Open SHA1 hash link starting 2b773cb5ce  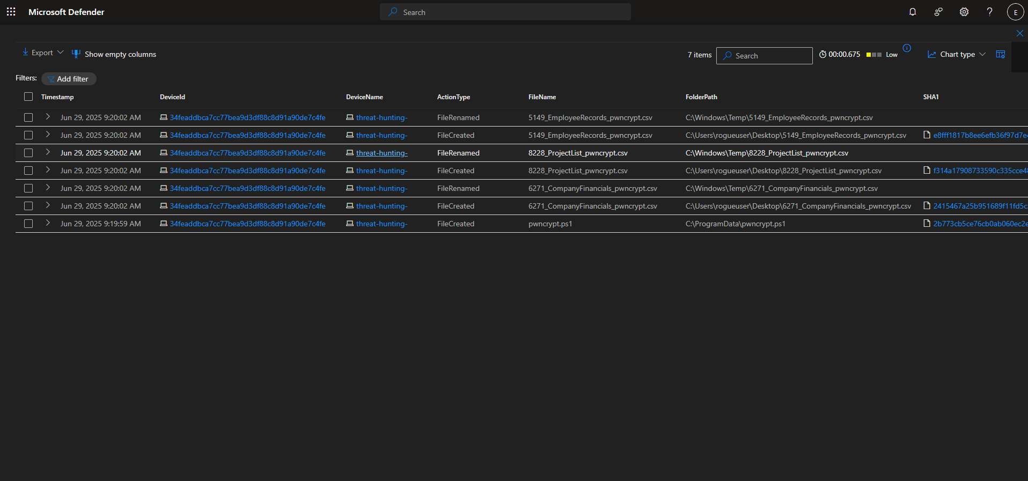980,224
